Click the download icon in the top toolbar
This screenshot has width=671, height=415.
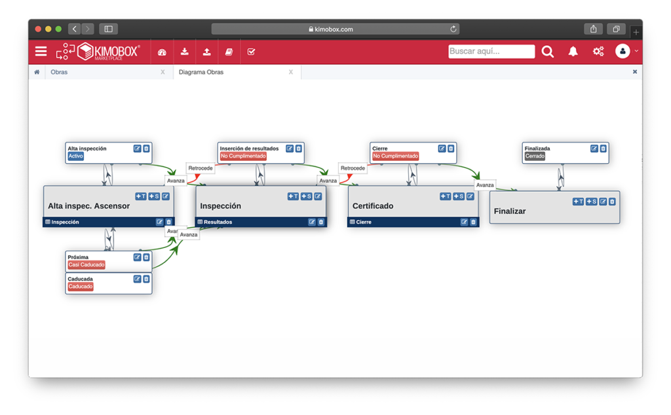pos(185,52)
